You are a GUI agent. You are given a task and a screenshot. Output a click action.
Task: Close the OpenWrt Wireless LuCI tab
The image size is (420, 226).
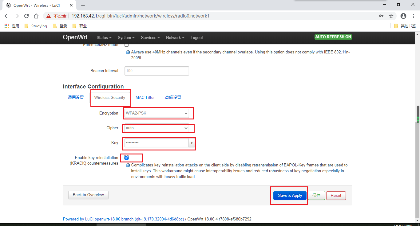point(72,5)
